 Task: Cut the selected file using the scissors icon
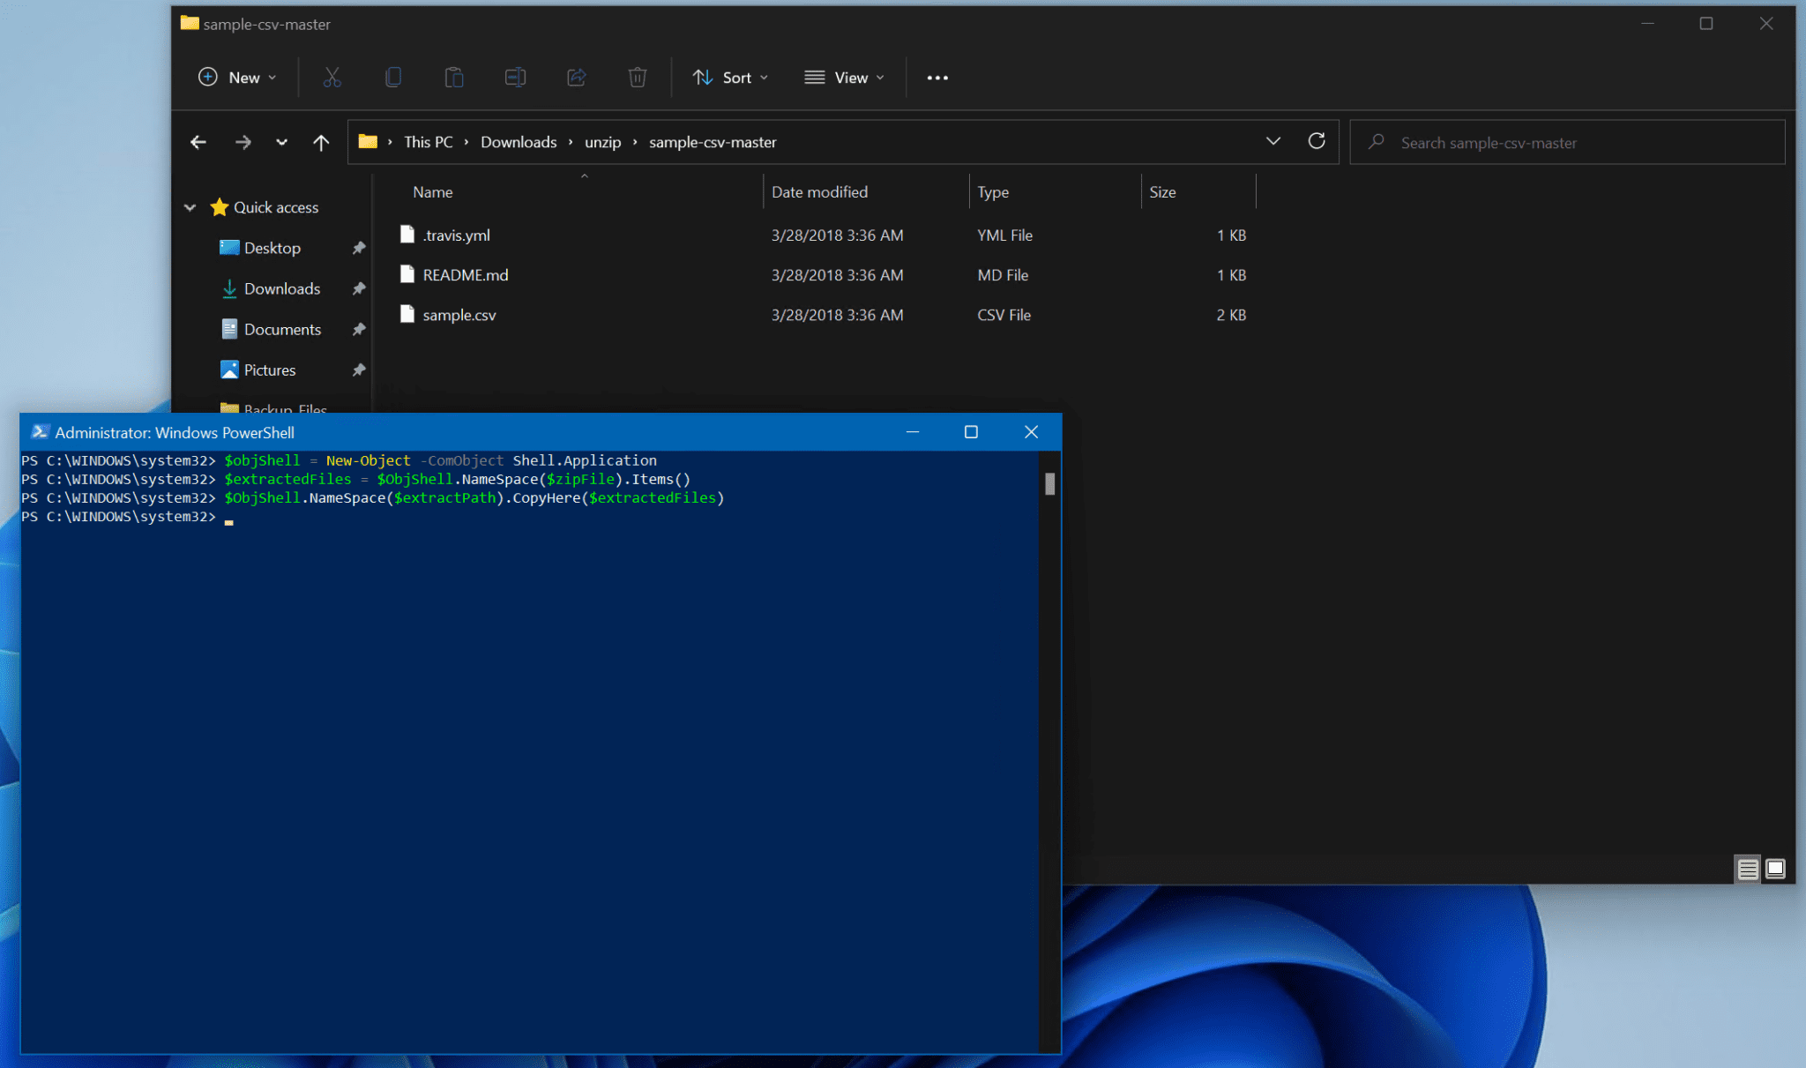coord(332,78)
